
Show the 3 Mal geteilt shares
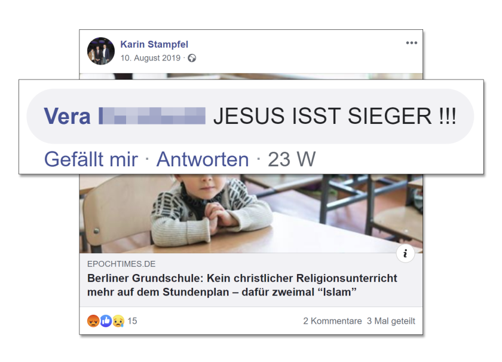coord(391,321)
